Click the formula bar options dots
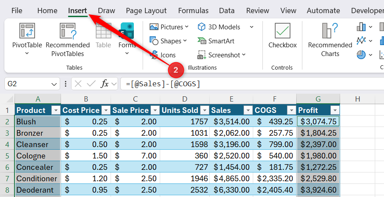 coord(65,84)
